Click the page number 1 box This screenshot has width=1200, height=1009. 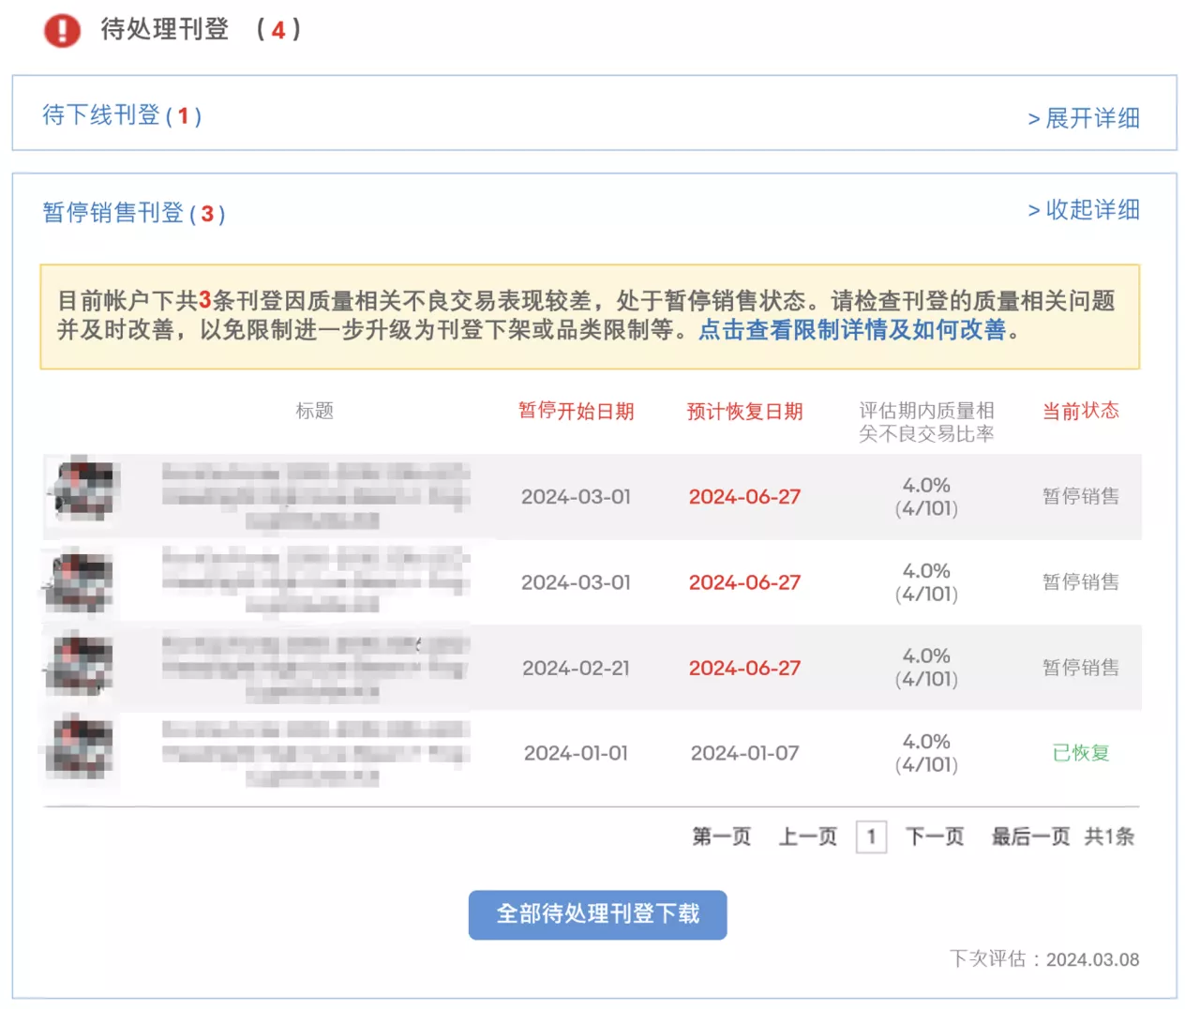[871, 836]
